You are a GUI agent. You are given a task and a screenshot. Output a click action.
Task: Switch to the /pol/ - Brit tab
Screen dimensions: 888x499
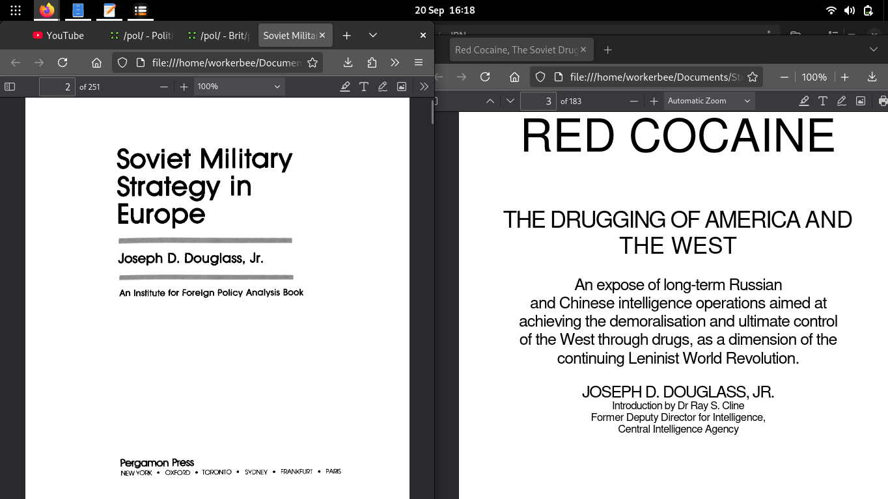pyautogui.click(x=218, y=35)
